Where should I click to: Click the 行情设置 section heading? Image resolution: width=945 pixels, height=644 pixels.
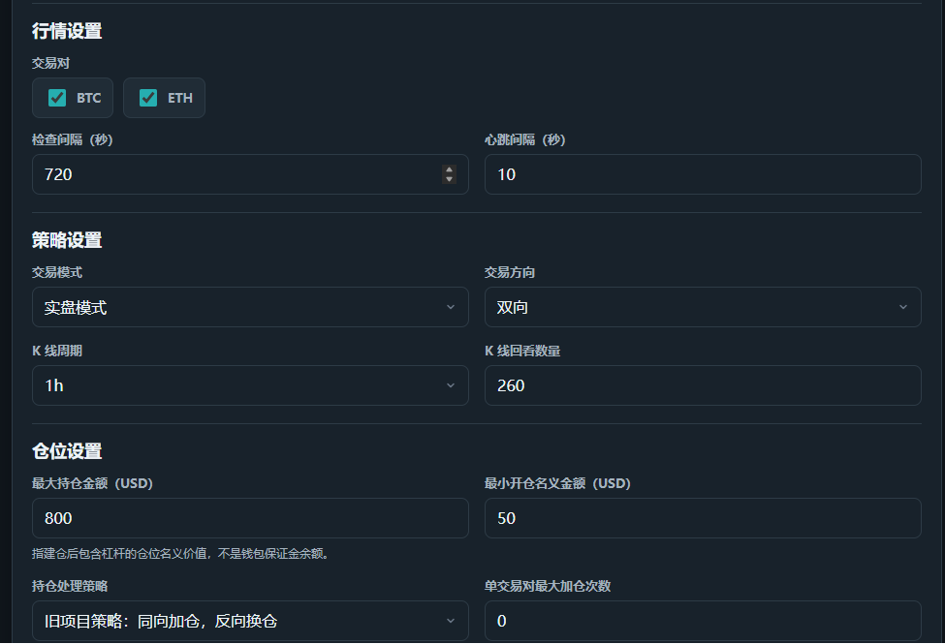click(67, 31)
